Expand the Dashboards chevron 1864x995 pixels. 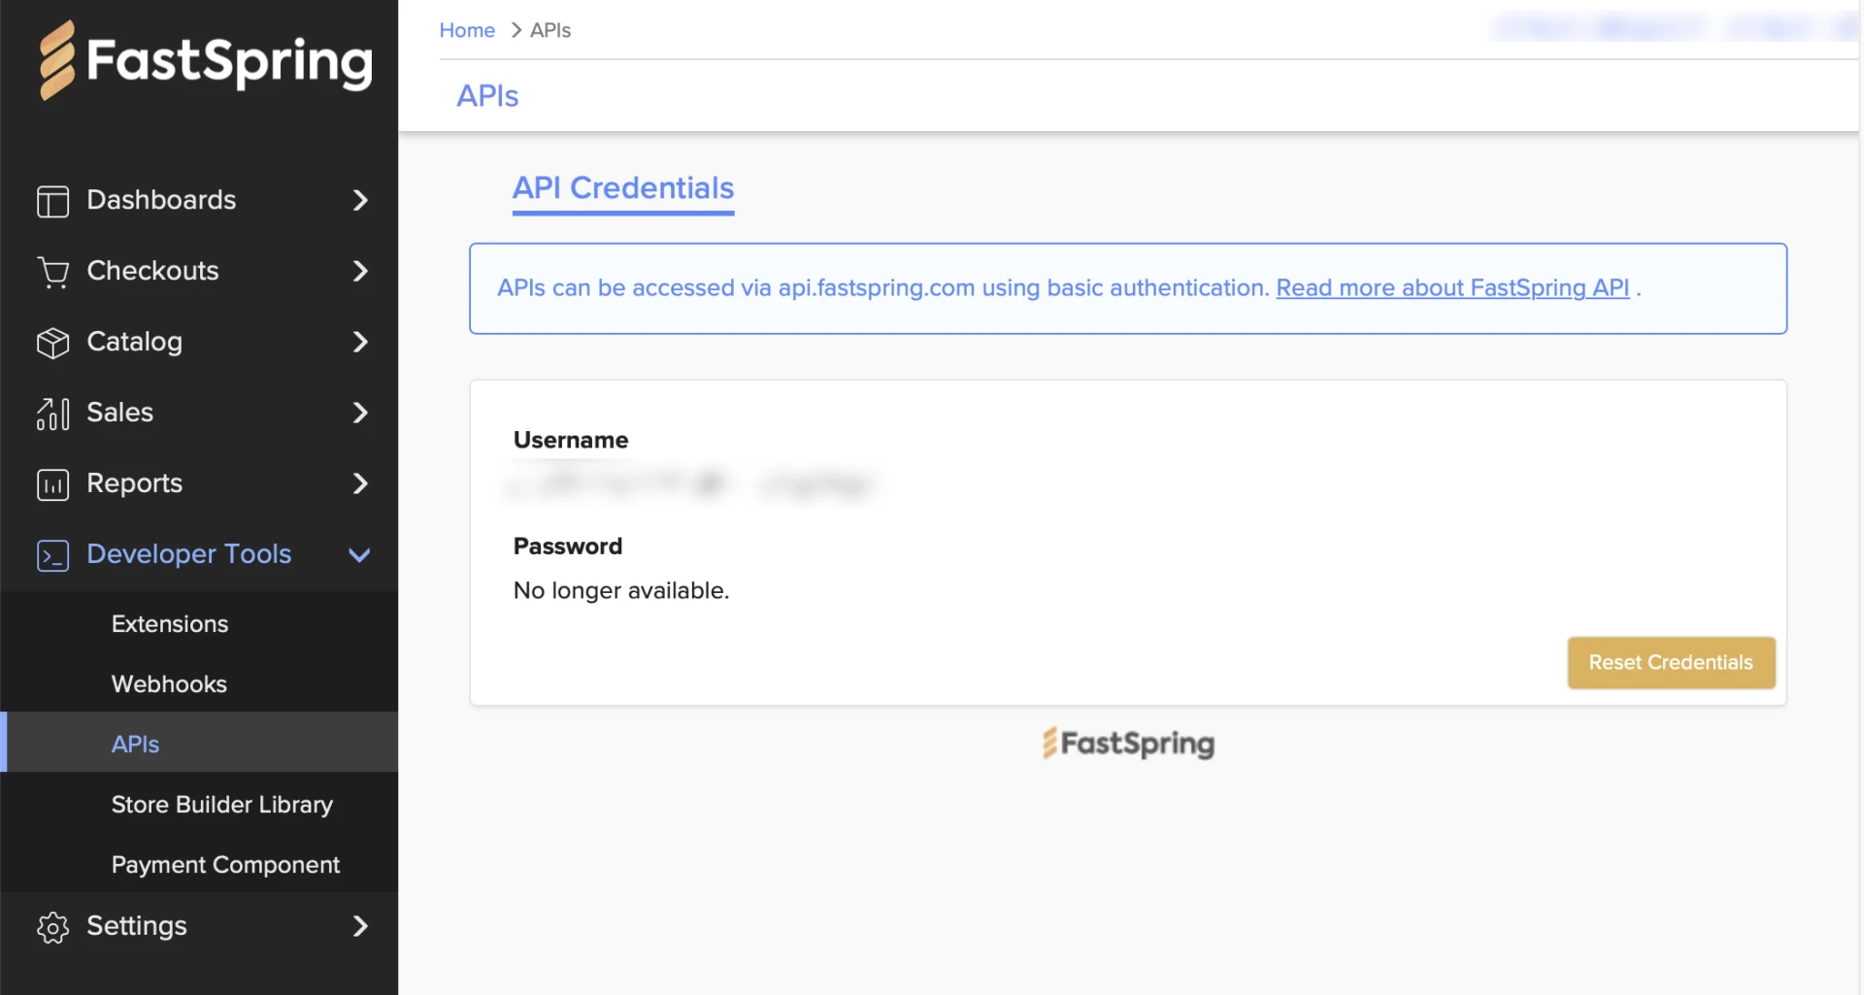pyautogui.click(x=360, y=200)
